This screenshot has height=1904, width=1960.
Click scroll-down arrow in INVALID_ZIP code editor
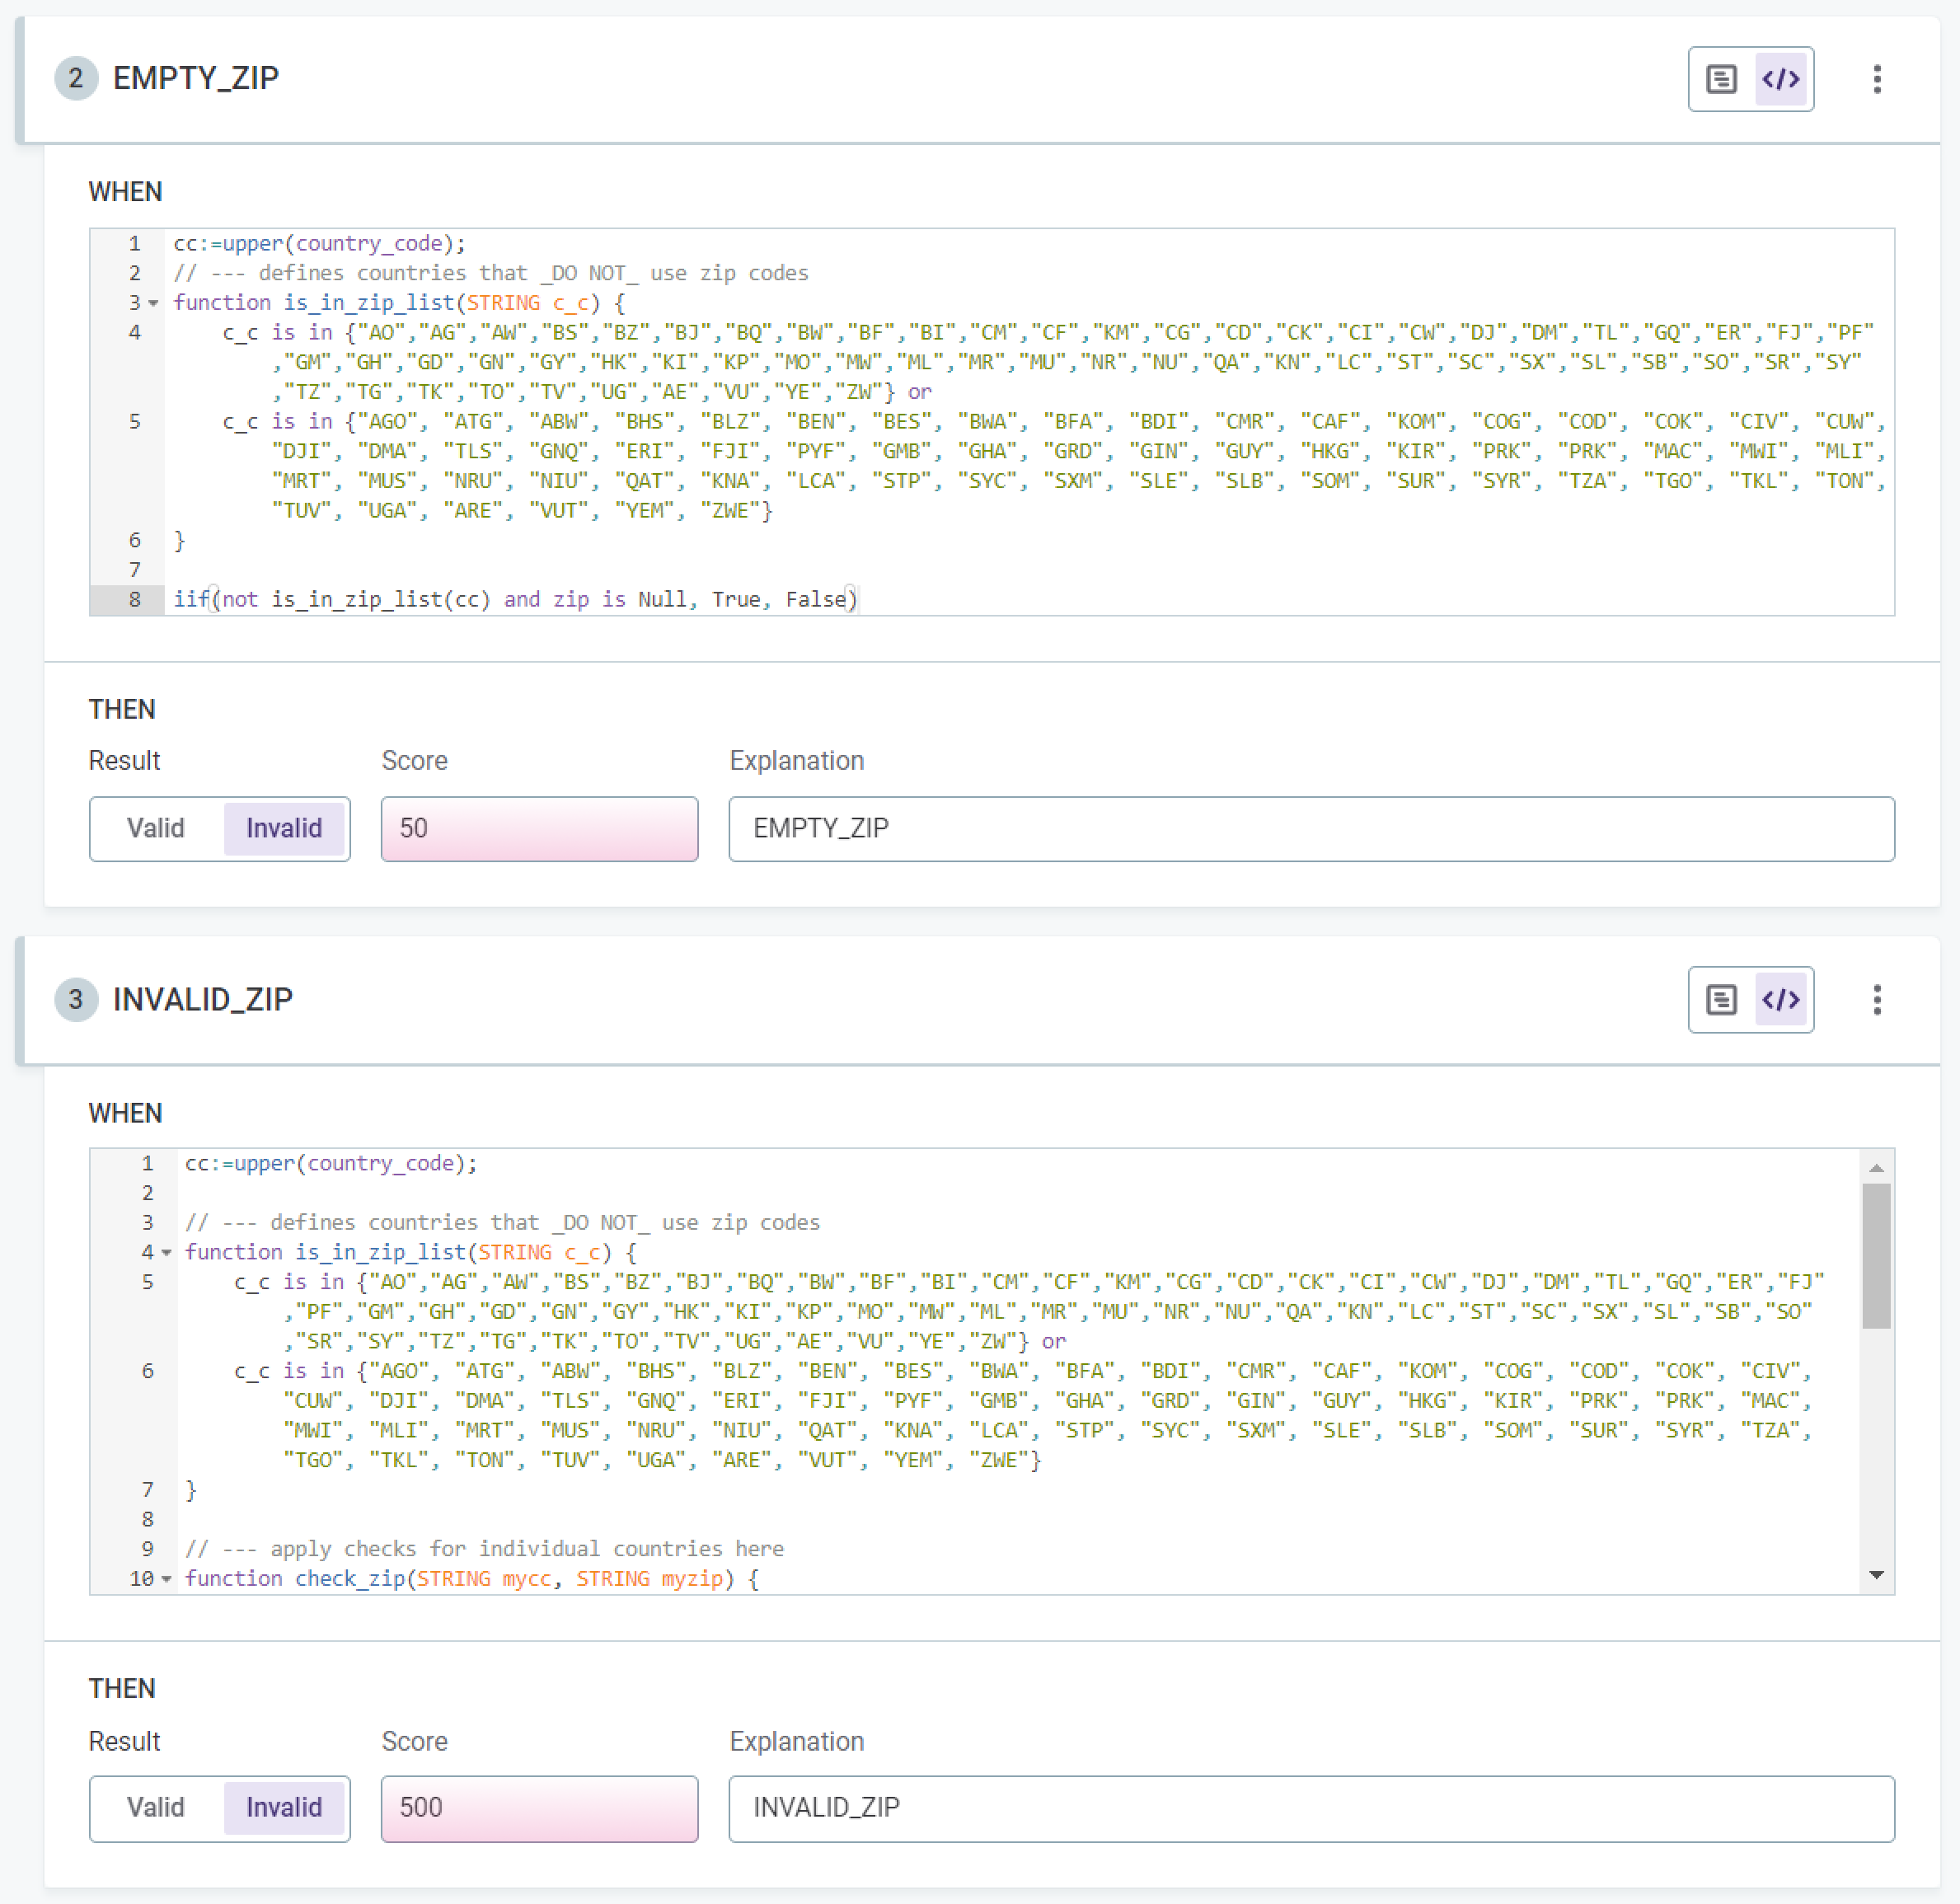point(1876,1575)
